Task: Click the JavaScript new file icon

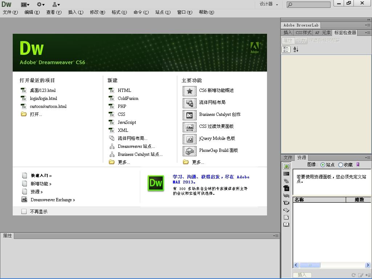Action: tap(112, 122)
